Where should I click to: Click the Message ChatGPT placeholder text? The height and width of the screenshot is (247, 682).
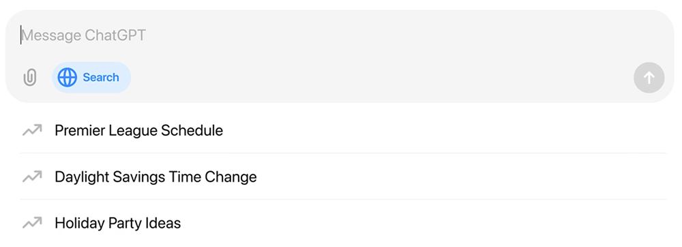[x=83, y=35]
